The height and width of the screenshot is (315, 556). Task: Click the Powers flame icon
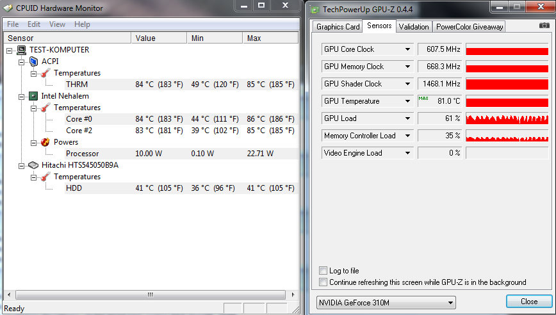(45, 142)
